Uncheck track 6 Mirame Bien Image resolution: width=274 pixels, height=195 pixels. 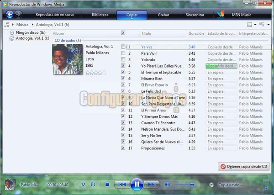tap(123, 78)
